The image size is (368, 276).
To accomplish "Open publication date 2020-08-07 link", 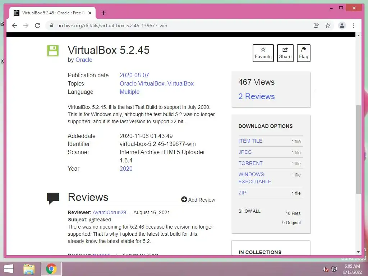I will tap(134, 75).
